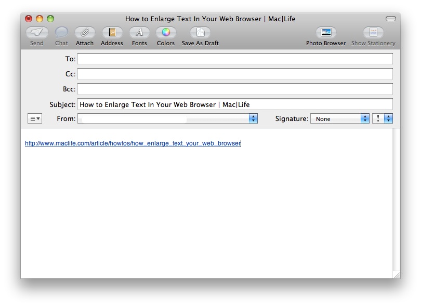Click the window title text
The height and width of the screenshot is (307, 421).
pos(210,19)
